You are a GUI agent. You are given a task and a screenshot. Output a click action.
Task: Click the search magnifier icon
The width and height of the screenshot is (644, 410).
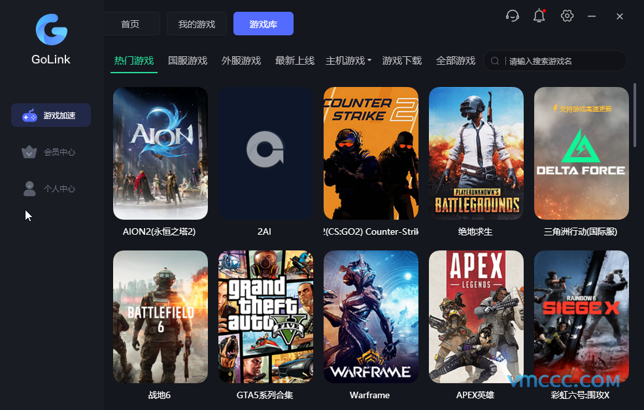click(x=496, y=61)
